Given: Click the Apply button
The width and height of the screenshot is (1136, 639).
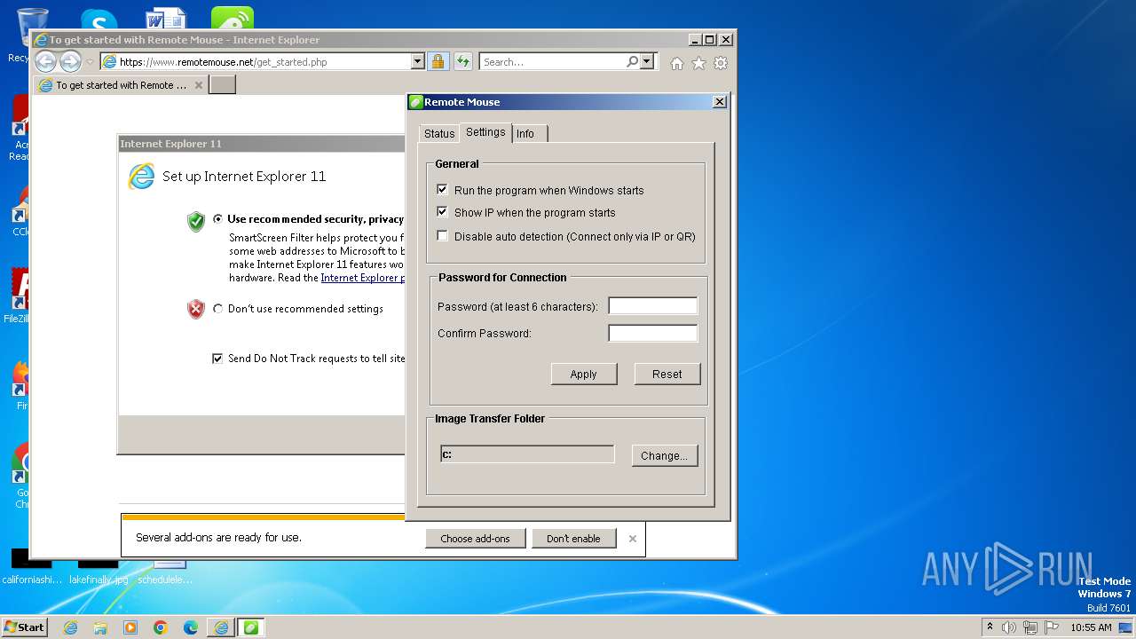Looking at the screenshot, I should (x=583, y=374).
